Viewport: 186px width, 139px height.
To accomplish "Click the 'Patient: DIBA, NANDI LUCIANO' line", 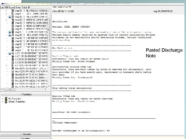I will pyautogui.click(x=71, y=27).
